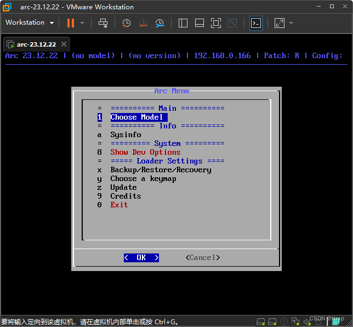Open the snapshot manager

click(x=160, y=23)
